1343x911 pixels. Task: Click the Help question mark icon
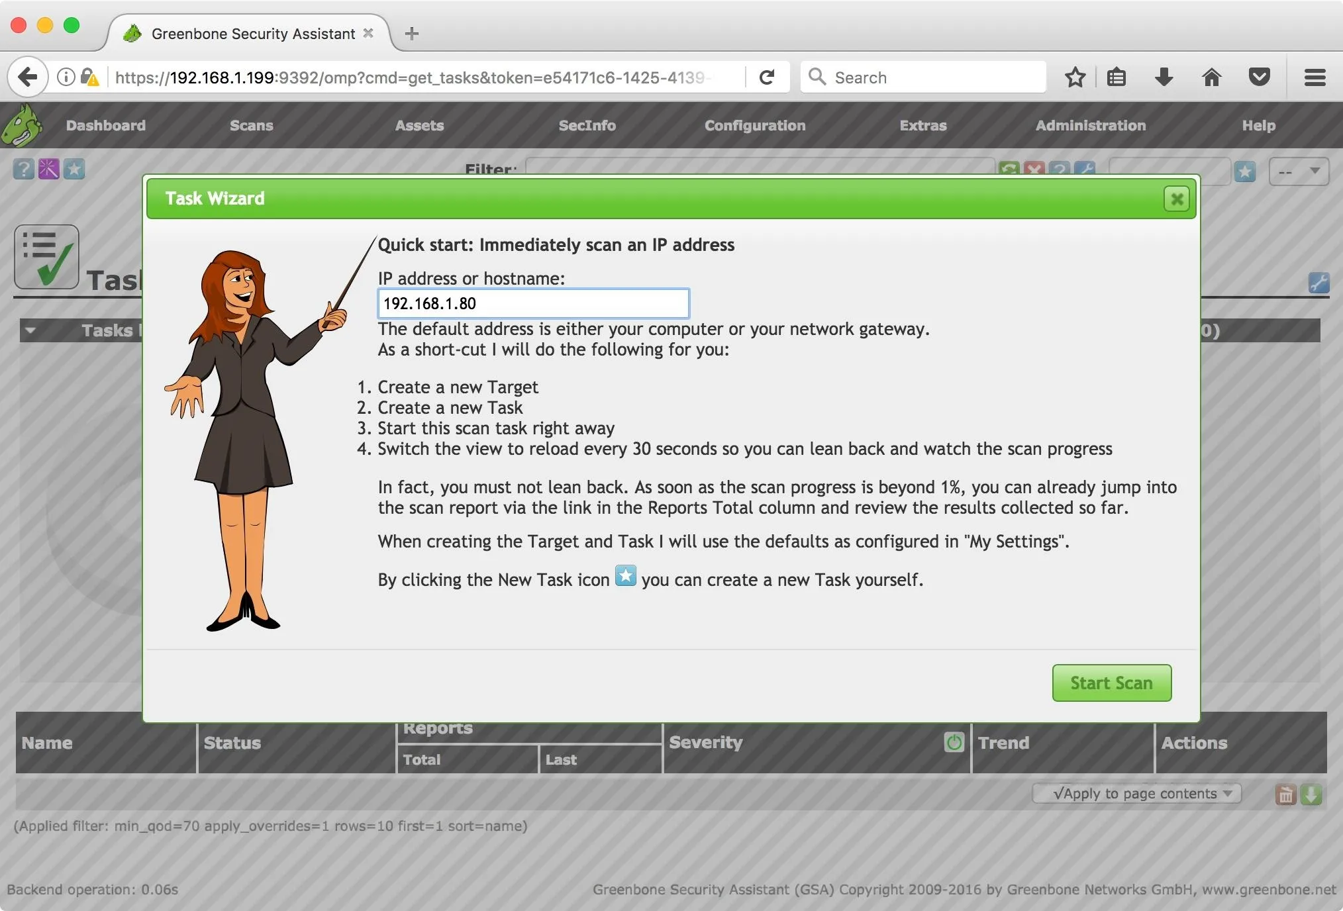23,169
